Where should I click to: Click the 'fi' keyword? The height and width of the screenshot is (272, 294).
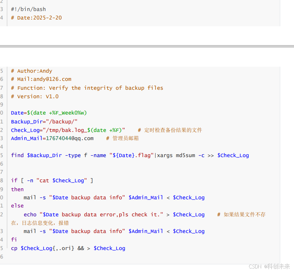14,239
